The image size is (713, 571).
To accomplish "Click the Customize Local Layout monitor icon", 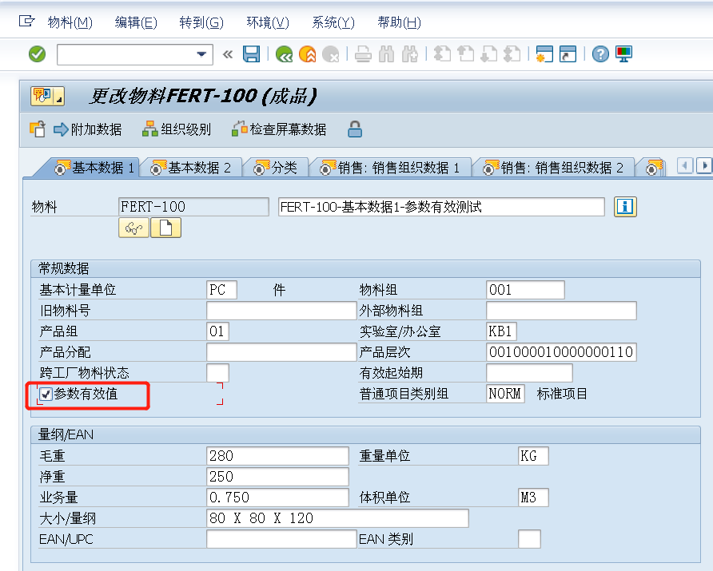I will point(623,54).
